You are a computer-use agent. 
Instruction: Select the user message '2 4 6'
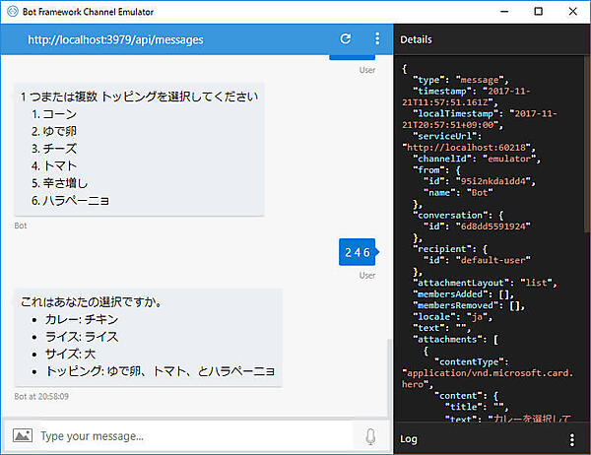(357, 252)
